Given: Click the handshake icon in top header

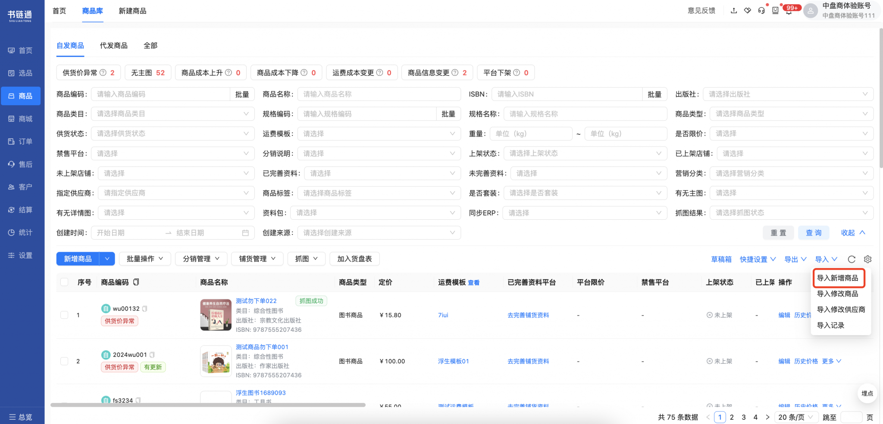Looking at the screenshot, I should pyautogui.click(x=748, y=10).
